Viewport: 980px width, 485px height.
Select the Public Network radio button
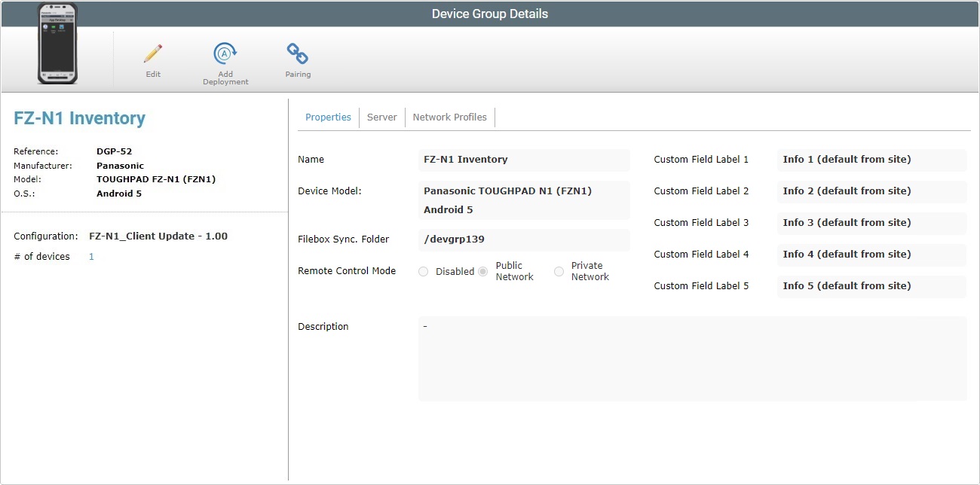click(483, 271)
